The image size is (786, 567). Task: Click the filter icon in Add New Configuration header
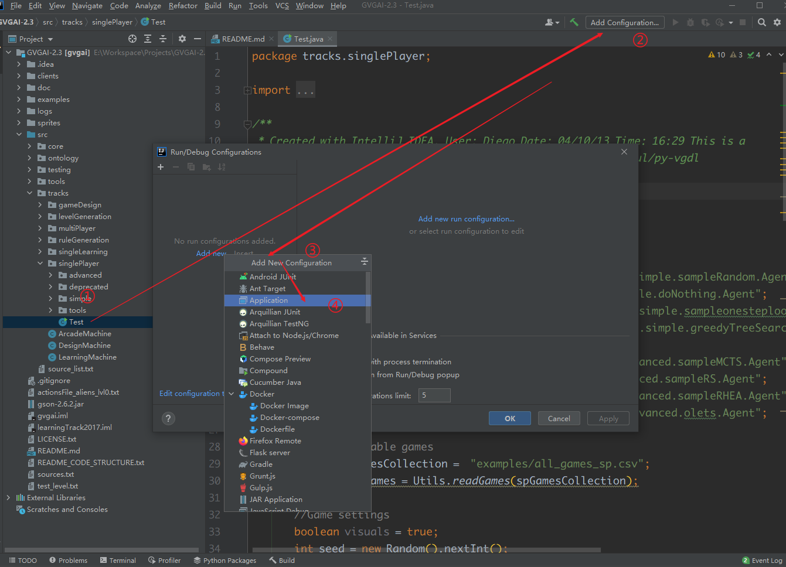coord(364,262)
